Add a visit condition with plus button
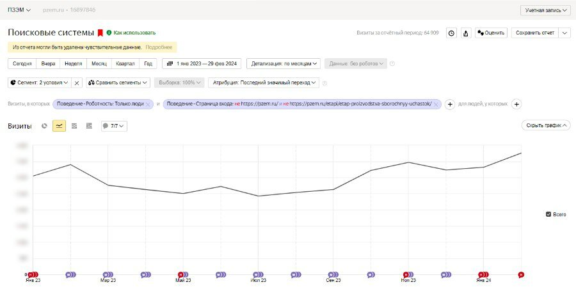 coord(450,104)
